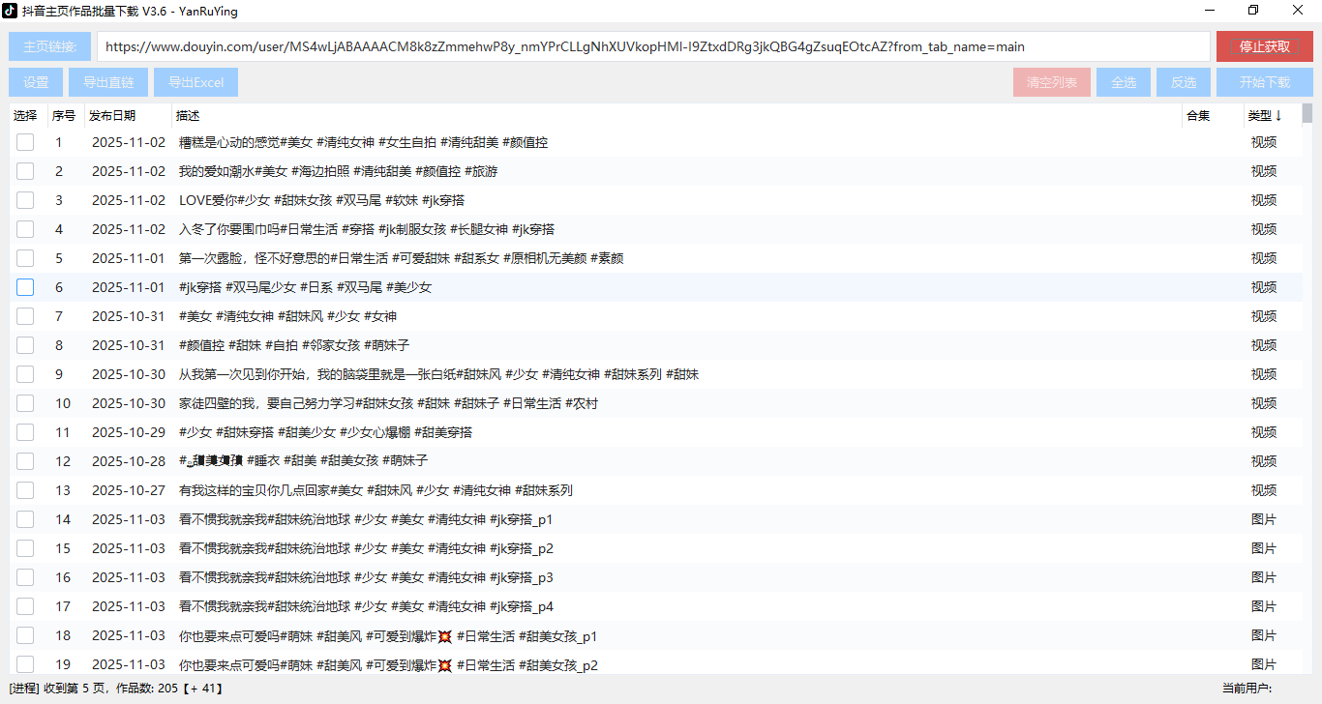Toggle the checkbox for row 14
1322x704 pixels.
[x=24, y=519]
